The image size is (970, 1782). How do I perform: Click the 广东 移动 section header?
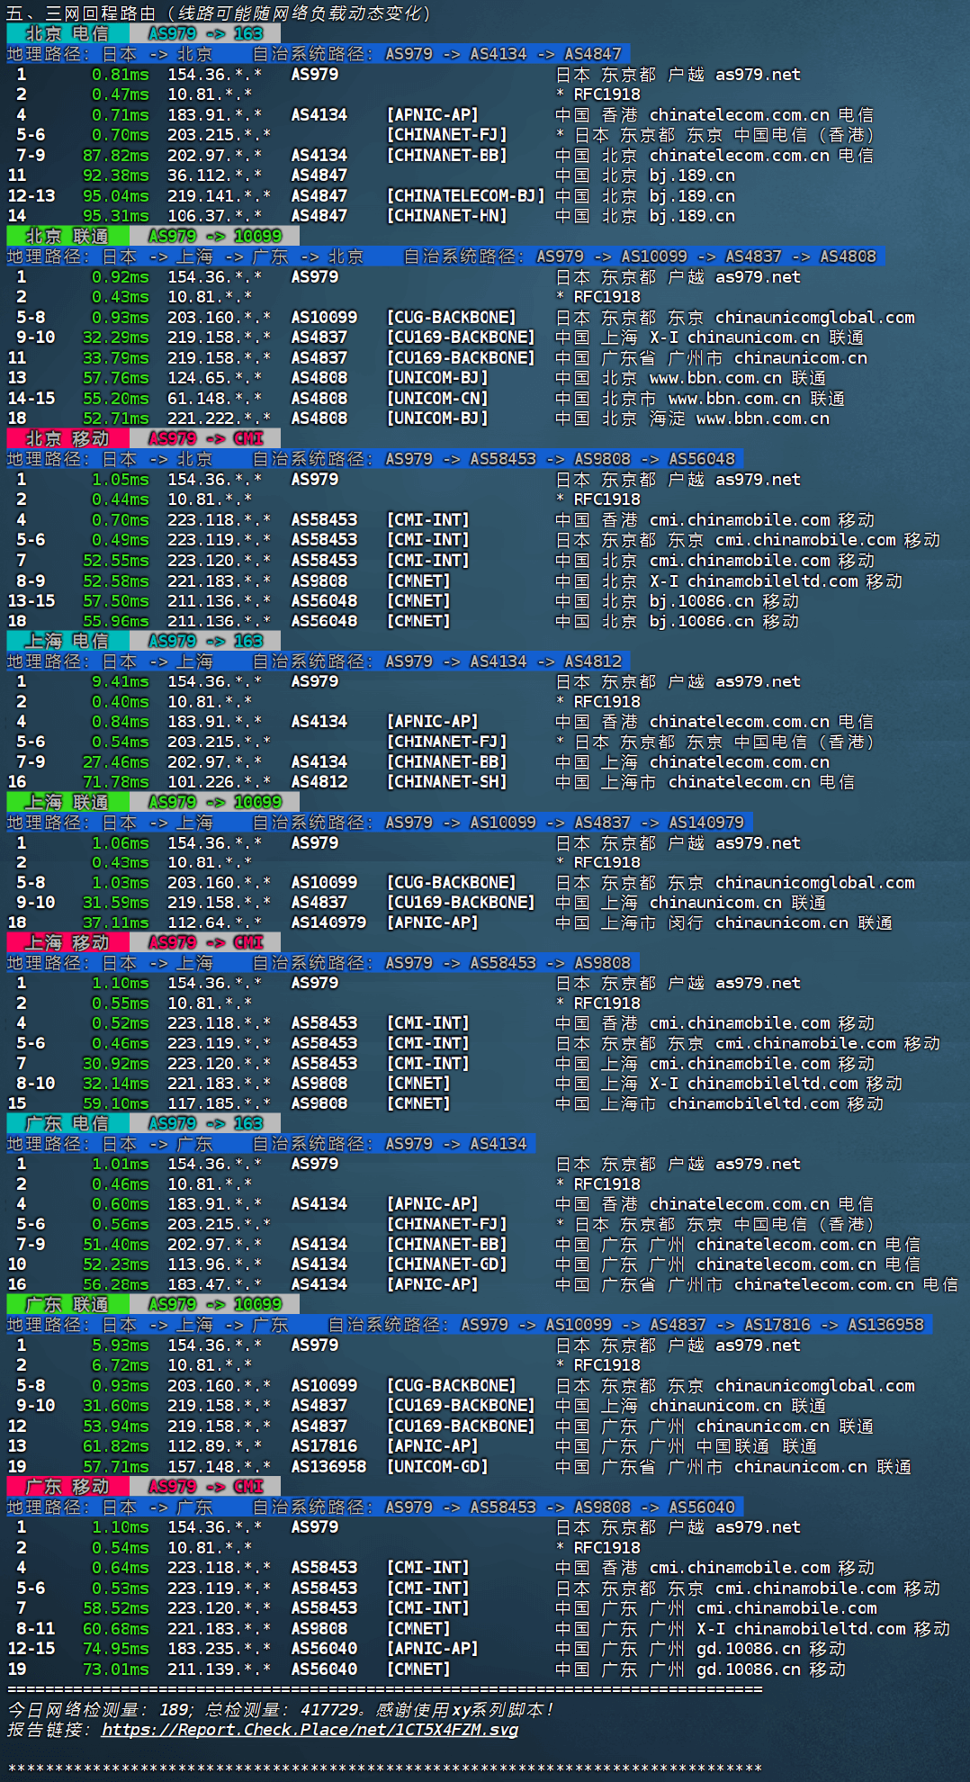point(67,1487)
